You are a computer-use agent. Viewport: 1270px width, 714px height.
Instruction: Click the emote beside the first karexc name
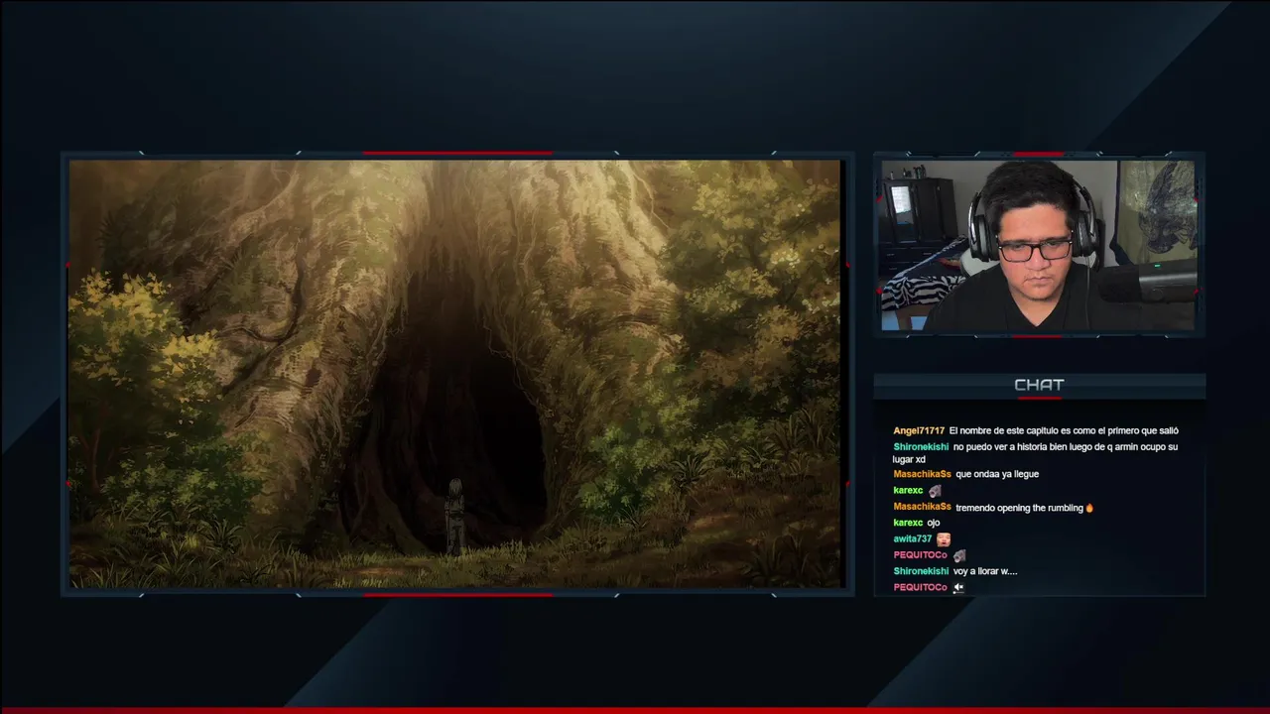coord(935,491)
